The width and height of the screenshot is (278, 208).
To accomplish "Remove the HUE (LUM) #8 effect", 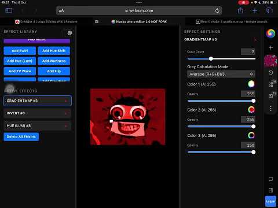I will (x=66, y=126).
